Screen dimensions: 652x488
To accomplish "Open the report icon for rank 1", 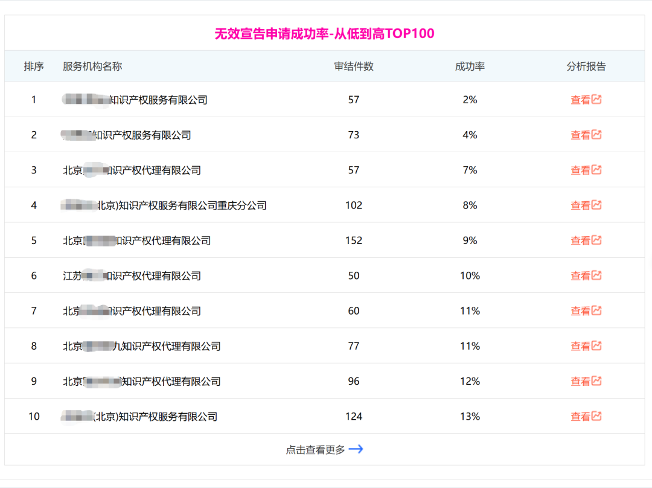I will tap(596, 100).
